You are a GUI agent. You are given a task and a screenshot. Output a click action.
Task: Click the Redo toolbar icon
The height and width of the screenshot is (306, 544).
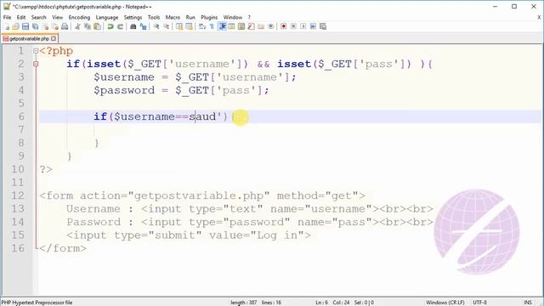[120, 26]
